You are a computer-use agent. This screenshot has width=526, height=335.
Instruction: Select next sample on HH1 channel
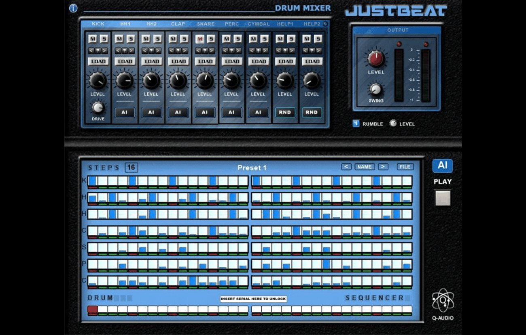click(x=131, y=51)
